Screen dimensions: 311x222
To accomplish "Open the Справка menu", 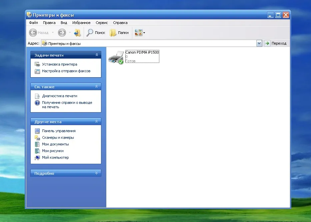I will [120, 23].
